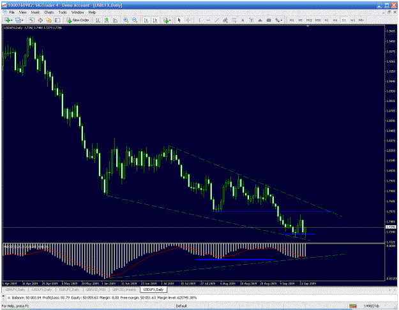
Task: Zoom out of the chart
Action: tap(135, 20)
